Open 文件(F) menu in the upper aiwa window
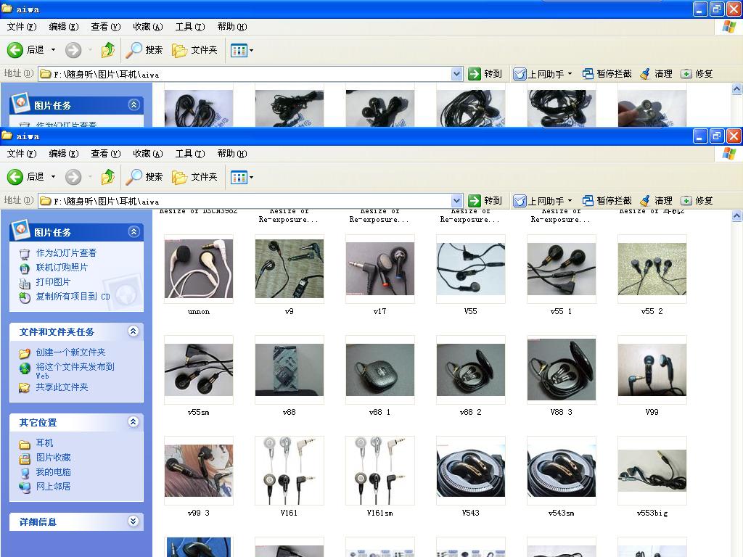This screenshot has width=743, height=557. [x=22, y=27]
